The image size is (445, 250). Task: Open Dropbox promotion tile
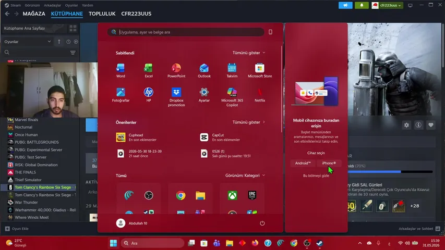(176, 97)
